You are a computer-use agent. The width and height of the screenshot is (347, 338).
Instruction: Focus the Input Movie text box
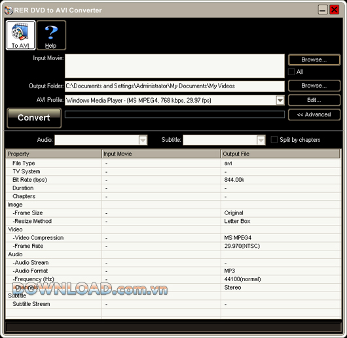coord(175,66)
